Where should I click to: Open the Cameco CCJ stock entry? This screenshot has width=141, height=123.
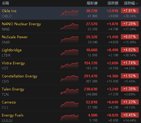coord(70,105)
